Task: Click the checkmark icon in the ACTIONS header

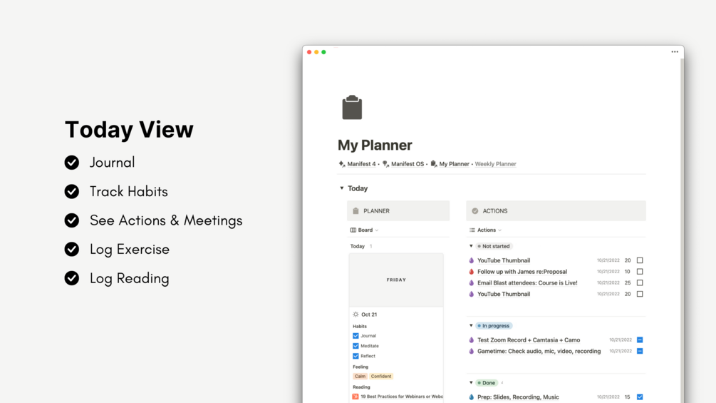Action: pos(475,211)
